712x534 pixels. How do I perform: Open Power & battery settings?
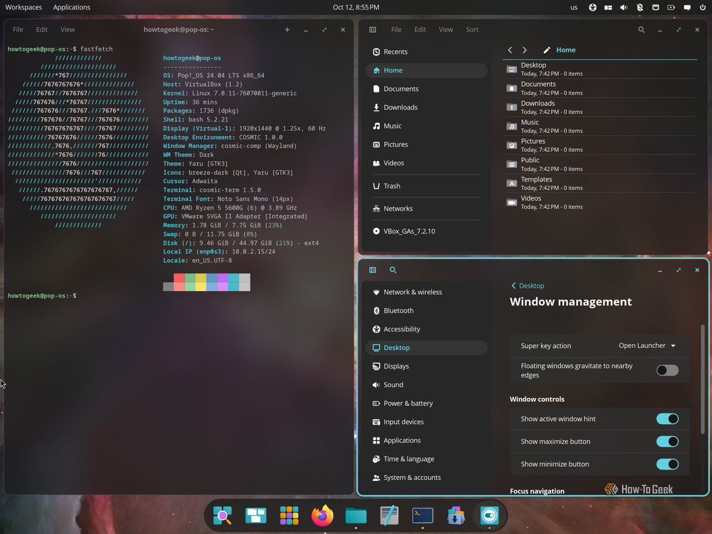point(427,403)
